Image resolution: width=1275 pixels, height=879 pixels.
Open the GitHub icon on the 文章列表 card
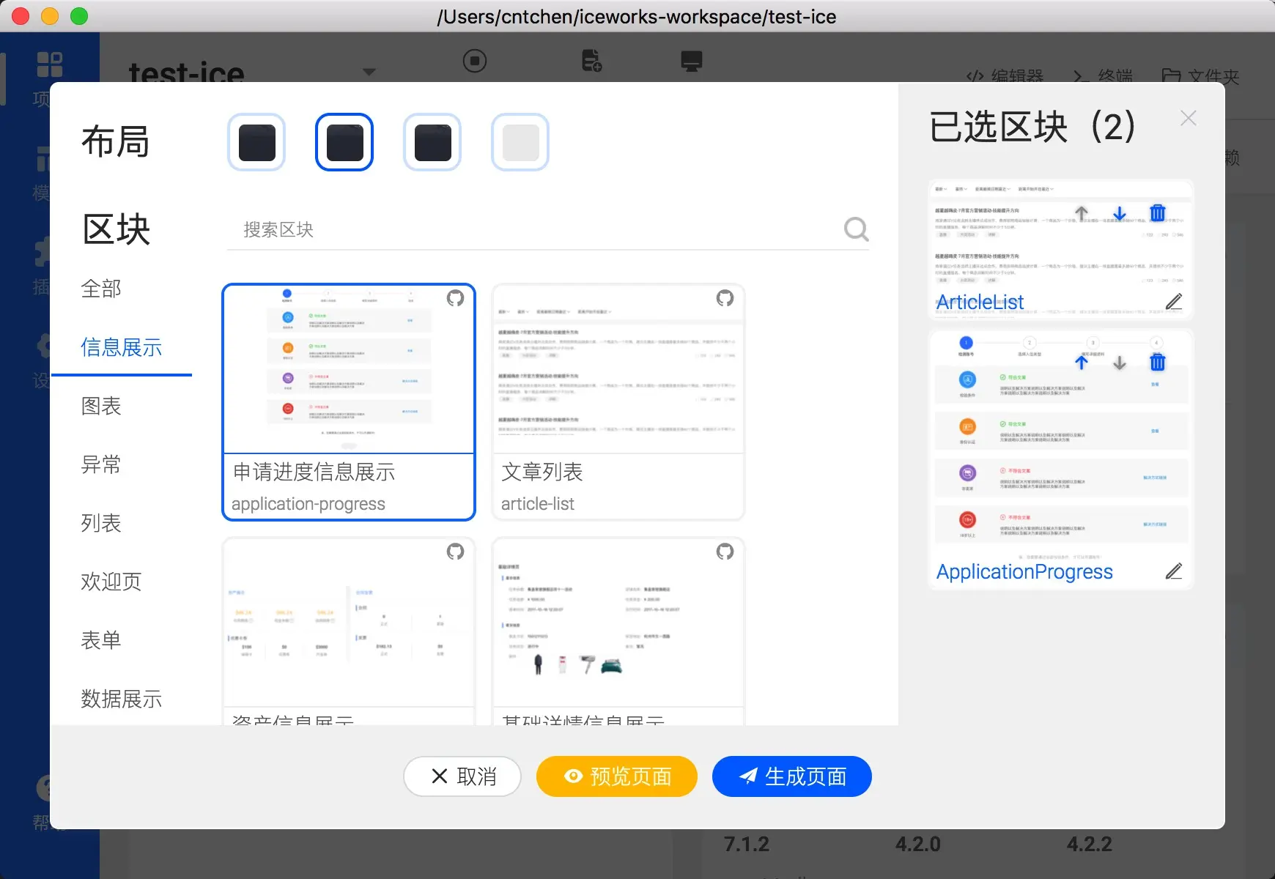pos(725,300)
